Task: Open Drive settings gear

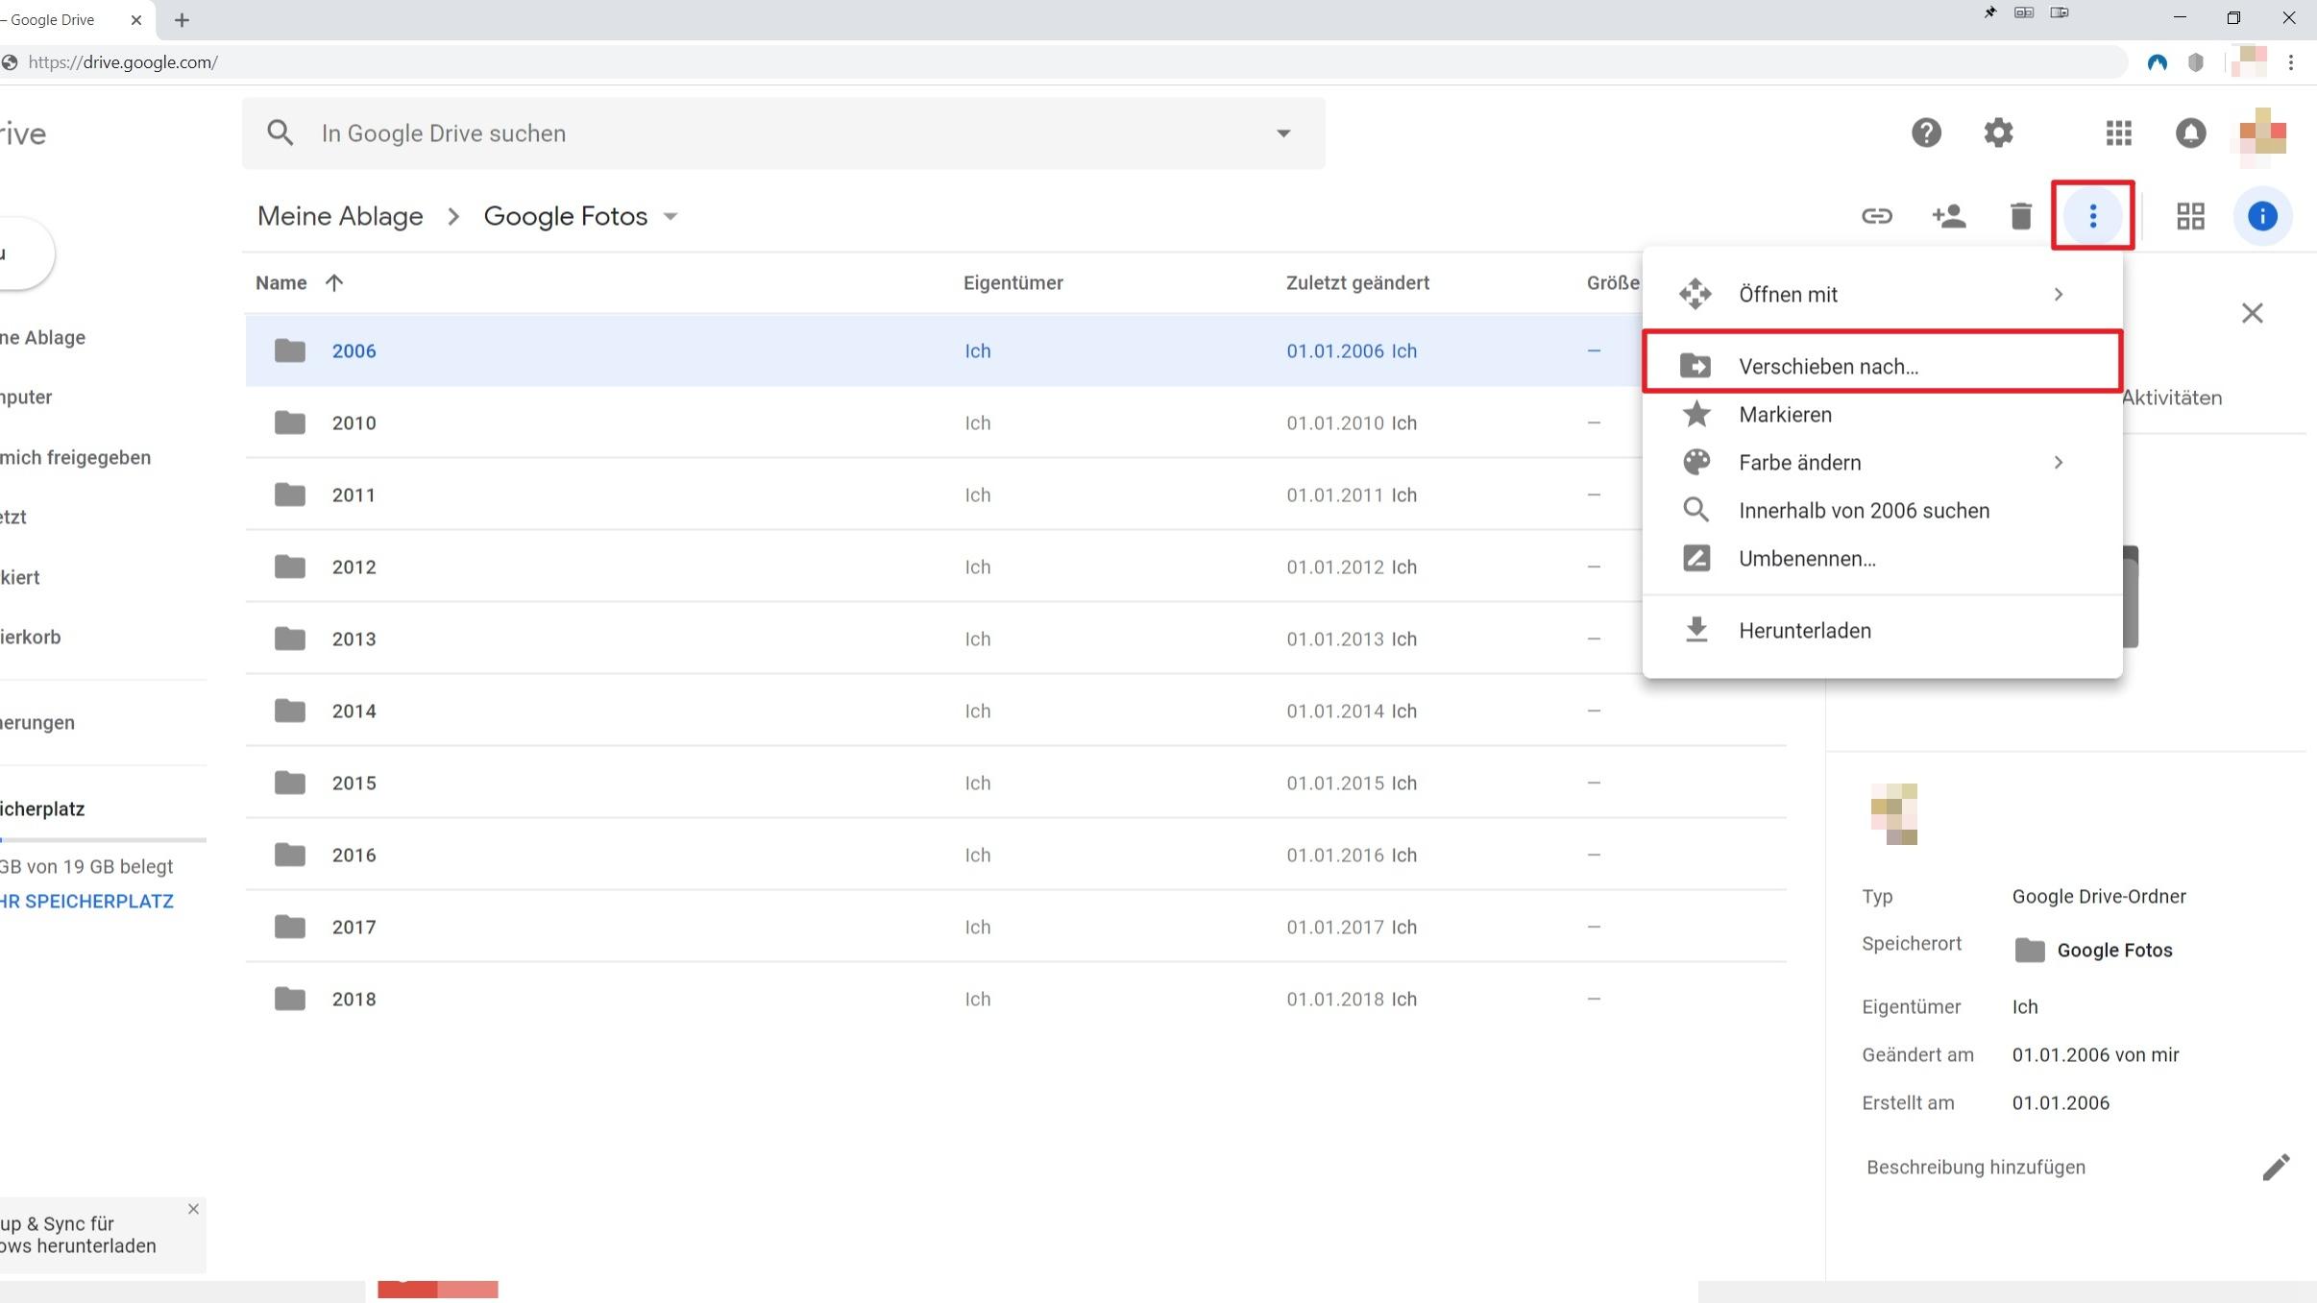Action: (x=1998, y=133)
